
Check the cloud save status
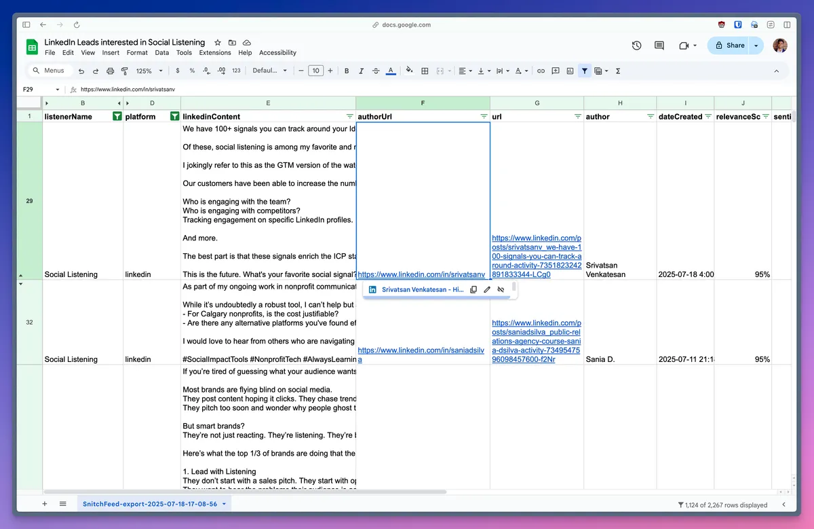point(247,42)
